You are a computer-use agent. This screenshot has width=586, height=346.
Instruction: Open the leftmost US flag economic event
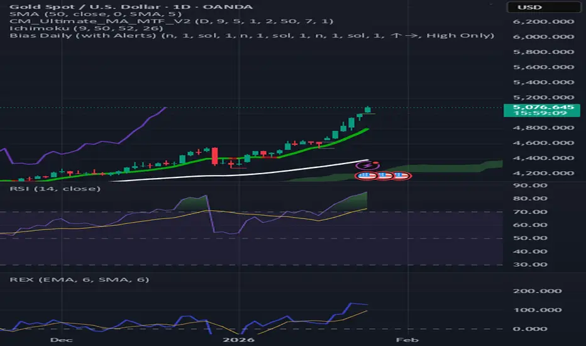point(367,176)
